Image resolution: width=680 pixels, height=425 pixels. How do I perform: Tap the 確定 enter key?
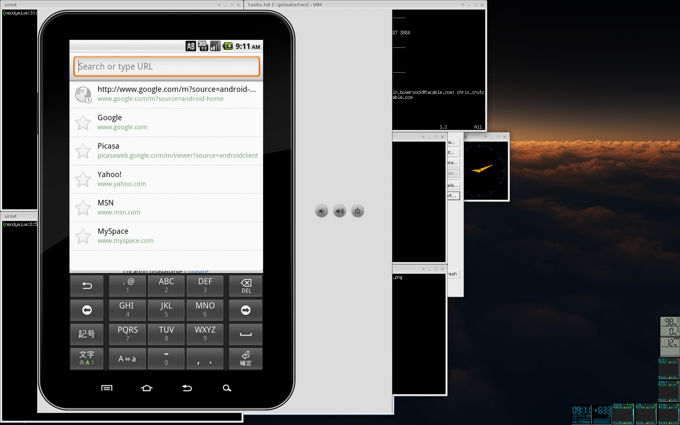[246, 359]
